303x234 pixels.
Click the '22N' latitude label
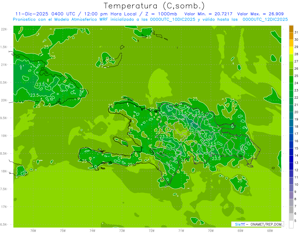pyautogui.click(x=4, y=29)
